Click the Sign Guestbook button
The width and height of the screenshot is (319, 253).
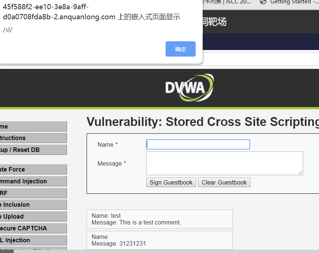point(171,182)
